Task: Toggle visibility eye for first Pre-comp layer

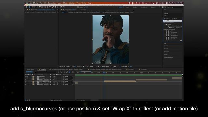Action: click(x=26, y=76)
